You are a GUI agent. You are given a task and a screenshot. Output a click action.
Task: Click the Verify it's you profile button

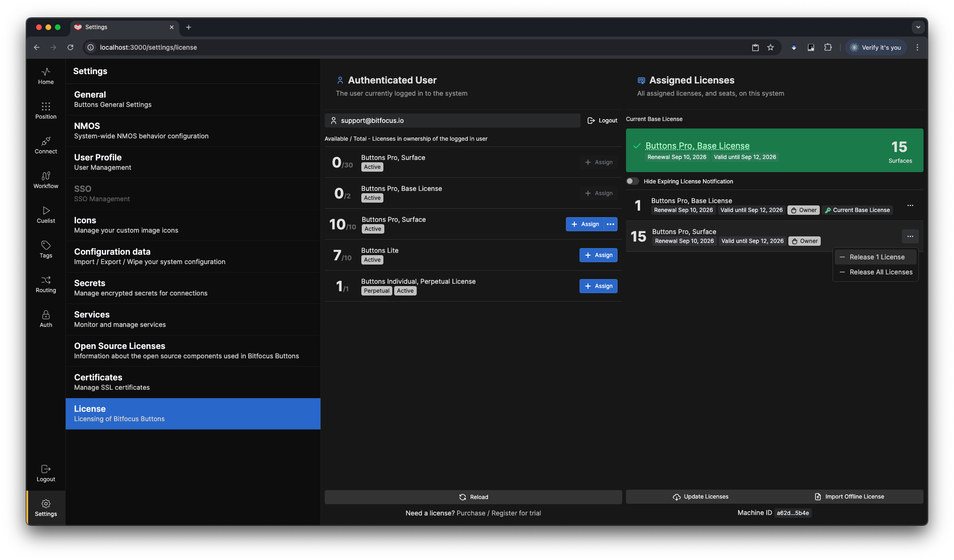pyautogui.click(x=876, y=47)
